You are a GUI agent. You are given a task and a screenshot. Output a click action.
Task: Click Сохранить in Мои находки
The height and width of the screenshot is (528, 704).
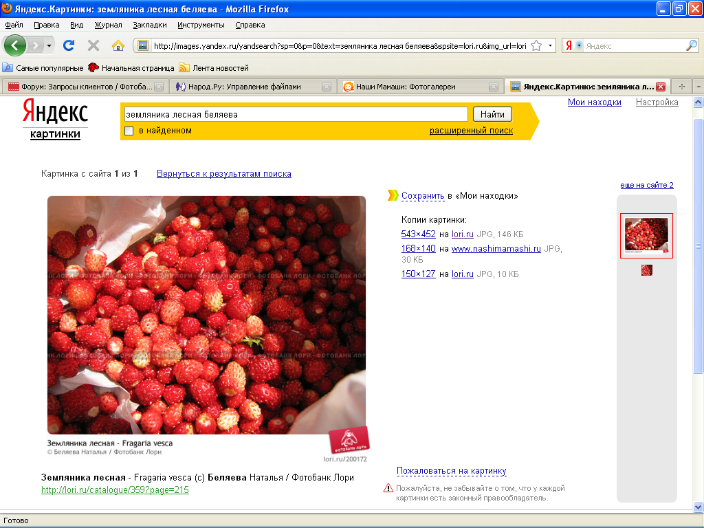coord(423,196)
